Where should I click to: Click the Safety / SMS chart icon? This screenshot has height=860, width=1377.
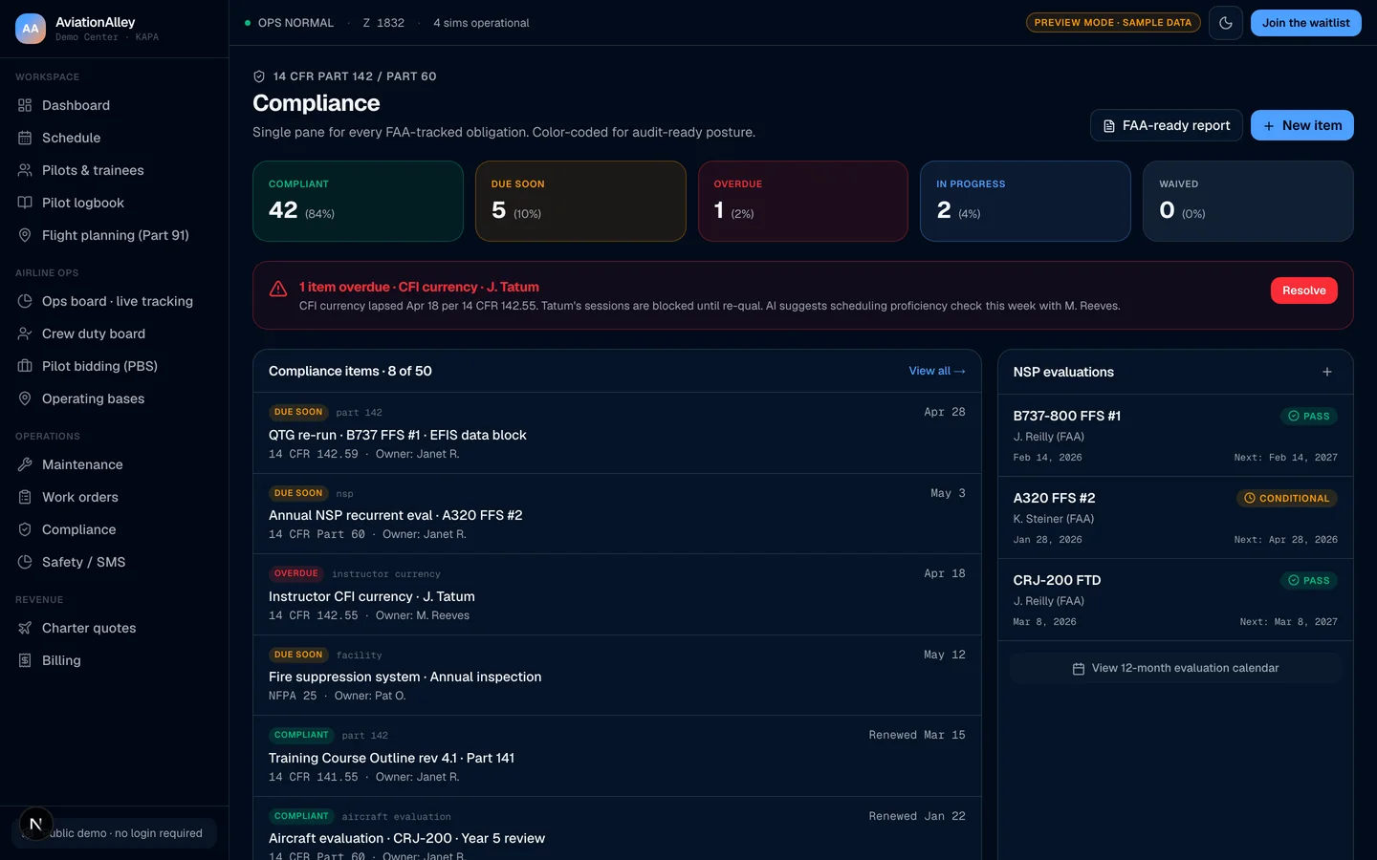click(x=25, y=562)
